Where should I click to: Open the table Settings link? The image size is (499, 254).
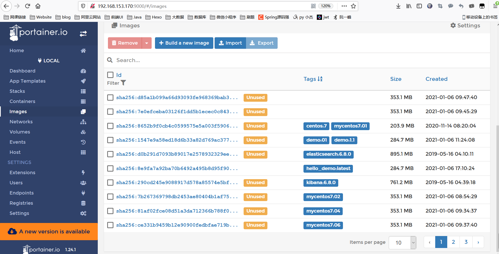click(465, 26)
